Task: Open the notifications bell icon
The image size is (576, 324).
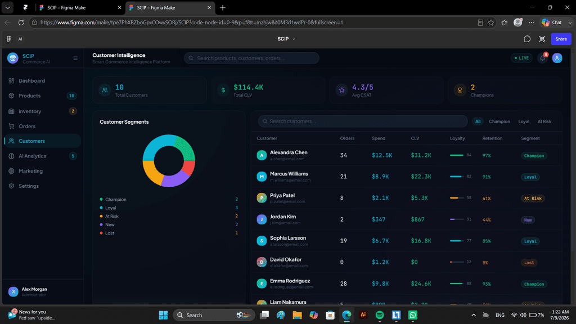Action: (543, 58)
